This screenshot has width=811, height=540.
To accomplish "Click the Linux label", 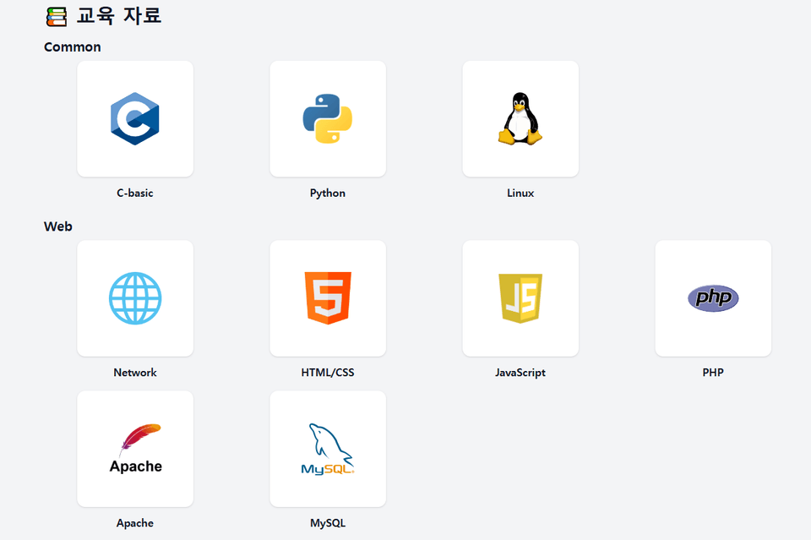I will [x=520, y=193].
